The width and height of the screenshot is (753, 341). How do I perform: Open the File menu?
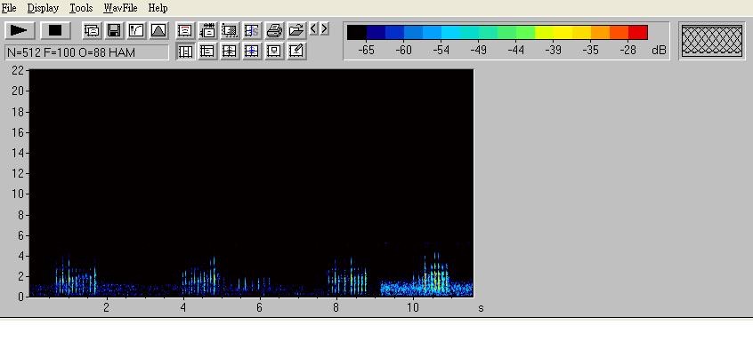click(9, 8)
